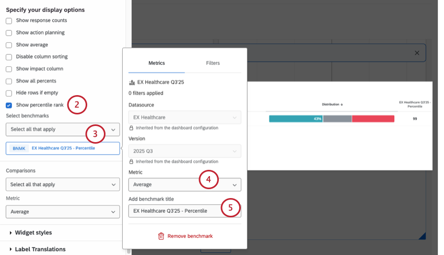
Task: Click the trash icon beside Remove benchmark
Action: coord(161,236)
